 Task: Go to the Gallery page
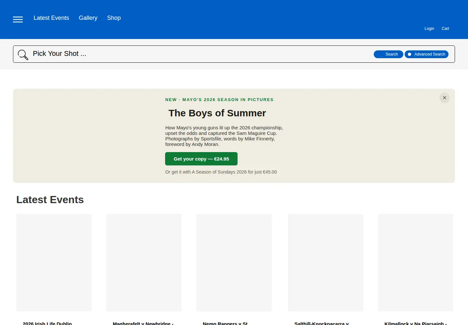88,18
